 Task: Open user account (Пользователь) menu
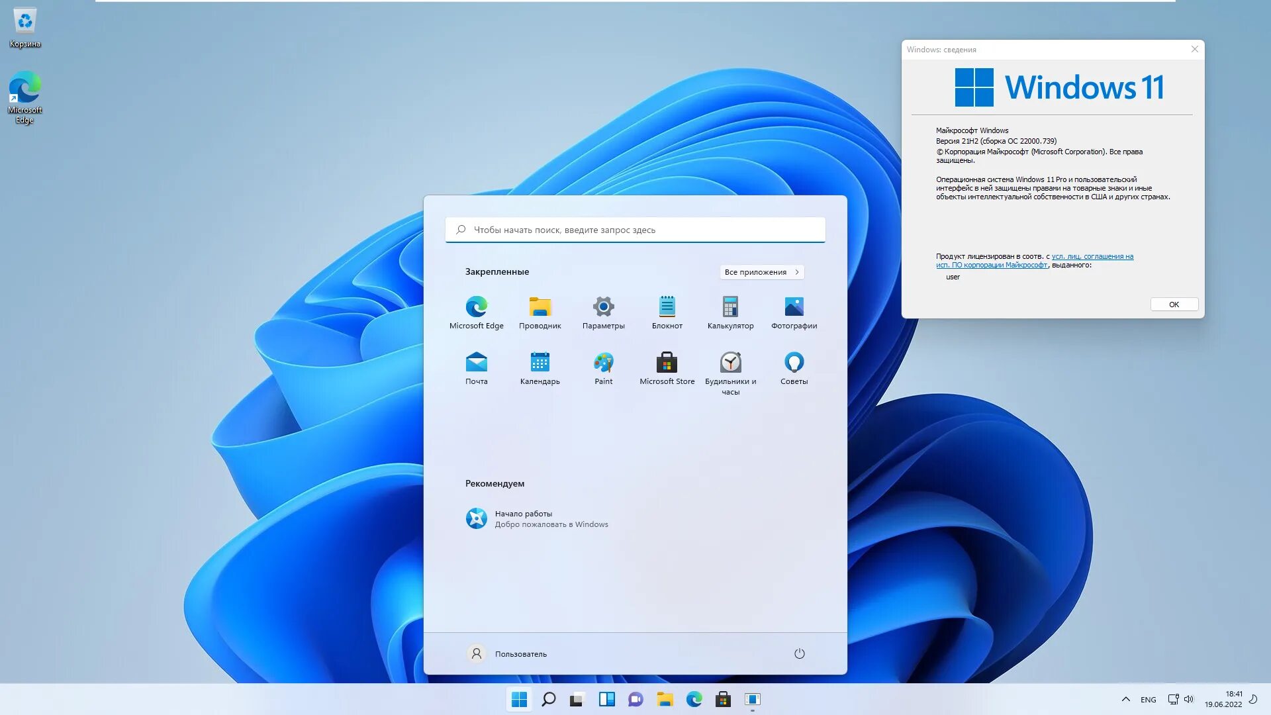506,653
